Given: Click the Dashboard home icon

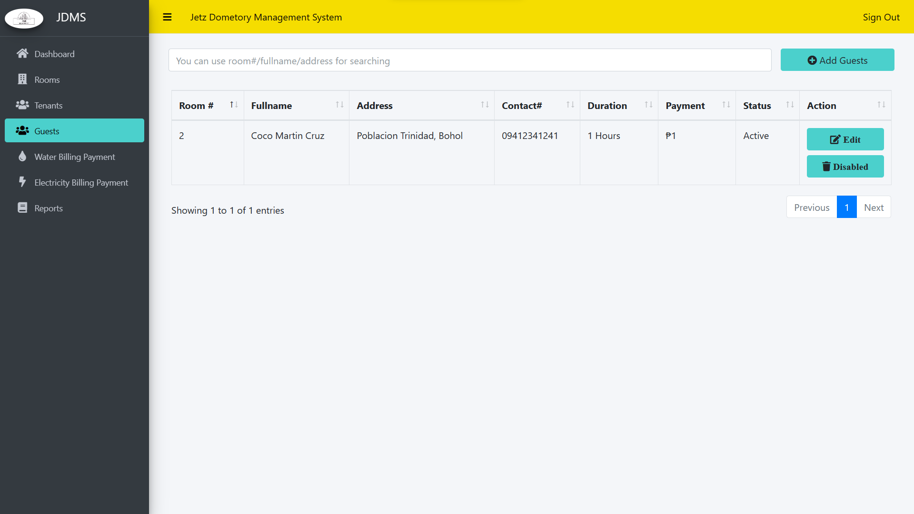Looking at the screenshot, I should coord(22,53).
